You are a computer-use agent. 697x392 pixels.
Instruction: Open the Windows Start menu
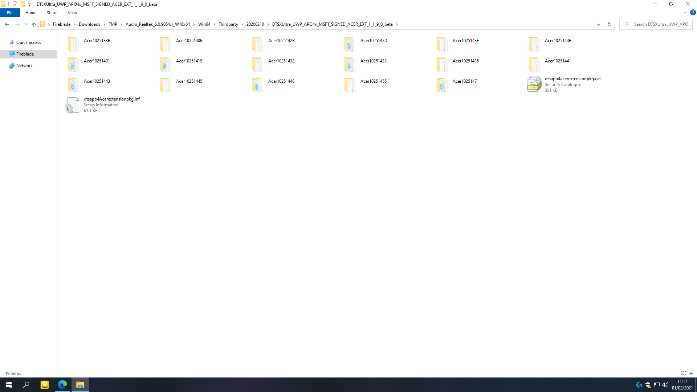[x=9, y=385]
